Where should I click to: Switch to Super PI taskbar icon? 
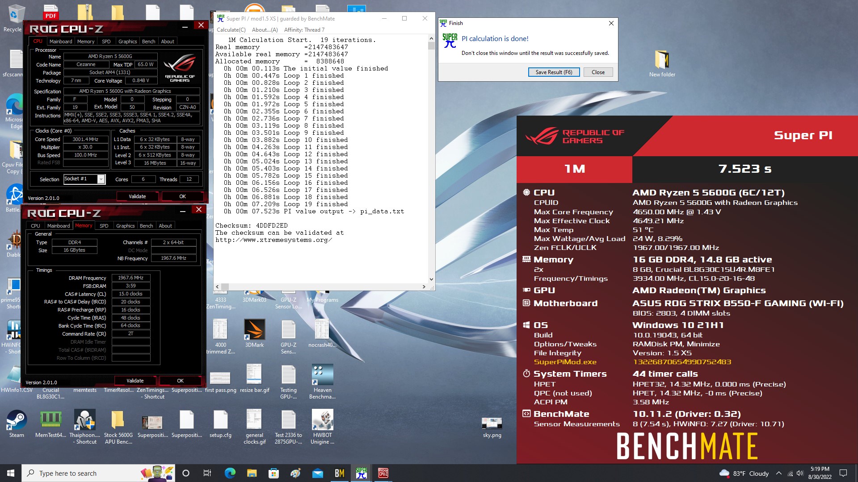(x=362, y=473)
